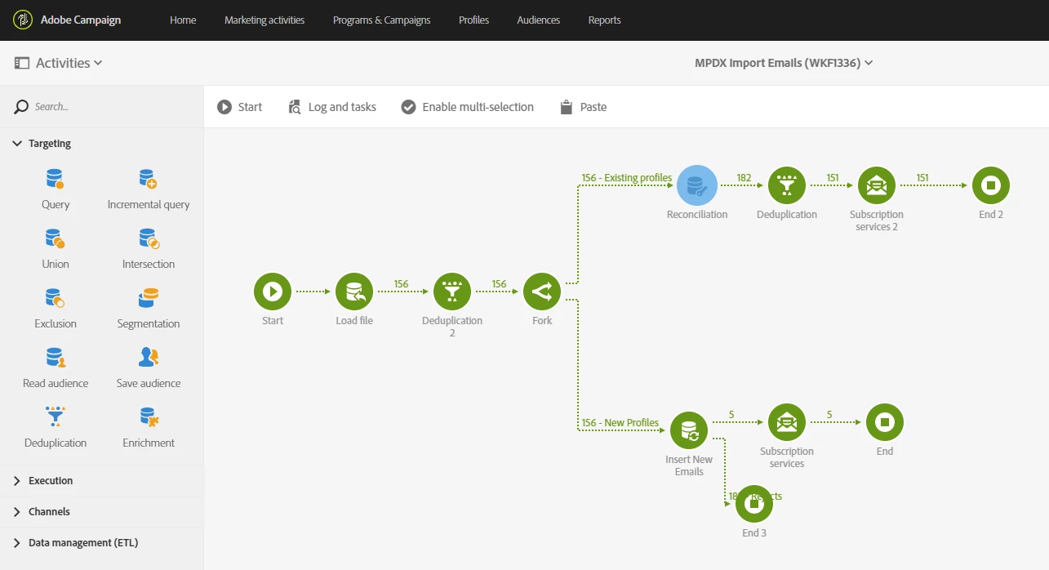Open the Audiences menu
Image resolution: width=1049 pixels, height=570 pixels.
539,20
